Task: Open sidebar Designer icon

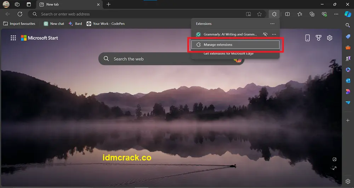Action: (348, 92)
